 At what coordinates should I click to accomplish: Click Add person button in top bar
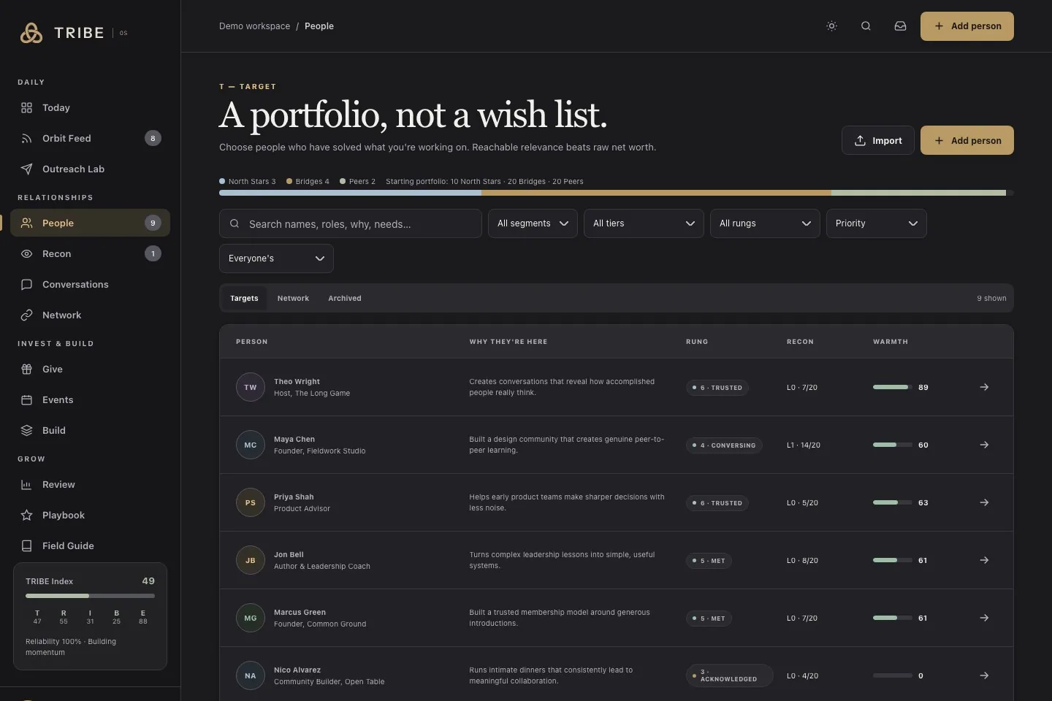967,26
